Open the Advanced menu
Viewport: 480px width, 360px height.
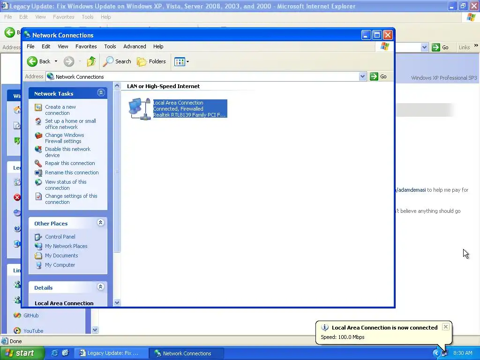click(135, 46)
